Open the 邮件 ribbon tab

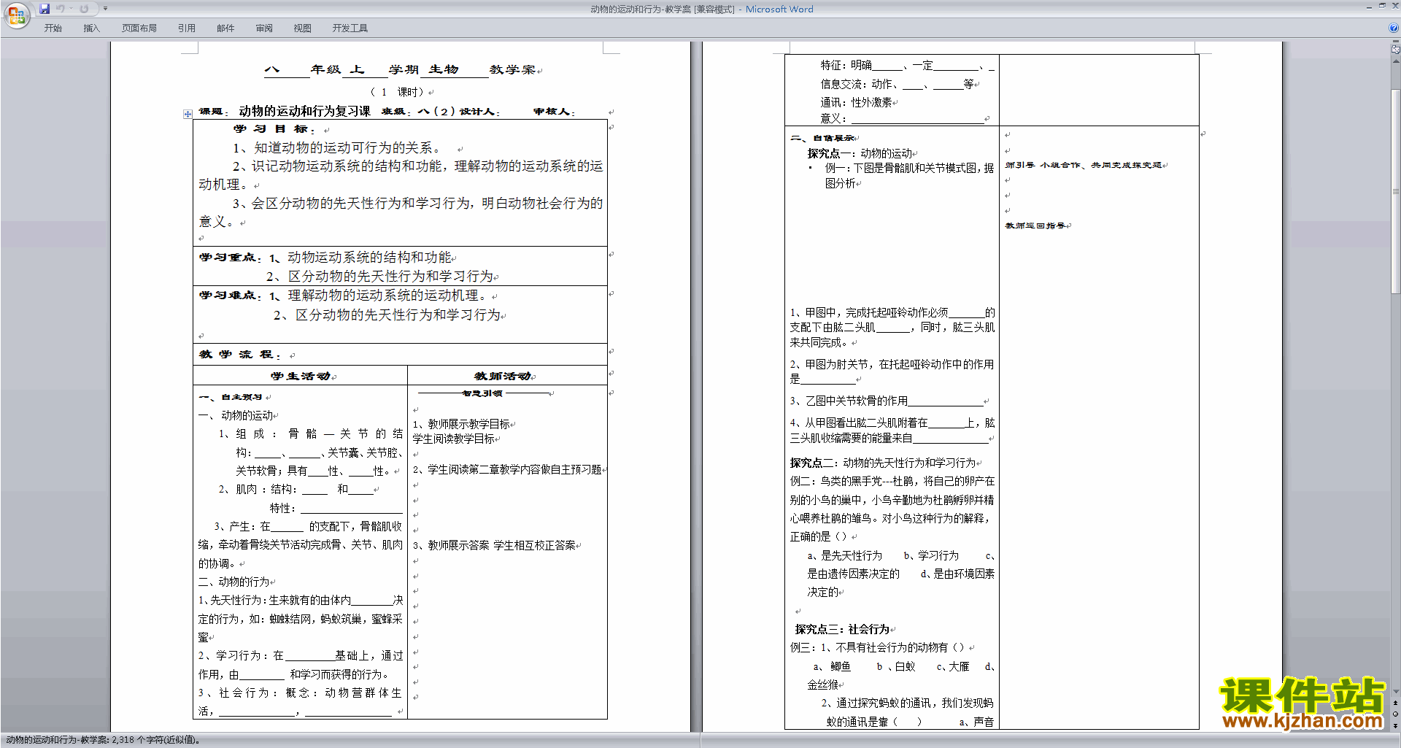click(x=225, y=28)
